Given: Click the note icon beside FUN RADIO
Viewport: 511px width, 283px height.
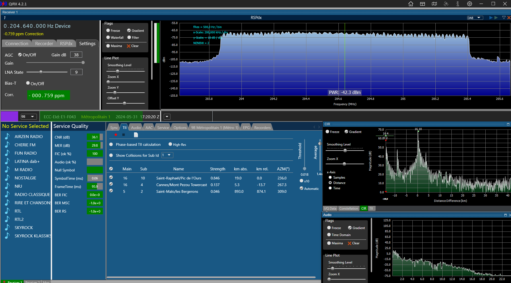Looking at the screenshot, I should click(7, 153).
